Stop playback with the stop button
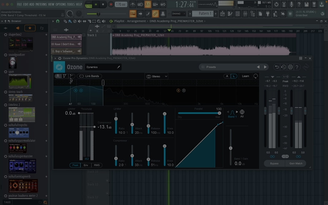This screenshot has height=205, width=328. (103, 4)
